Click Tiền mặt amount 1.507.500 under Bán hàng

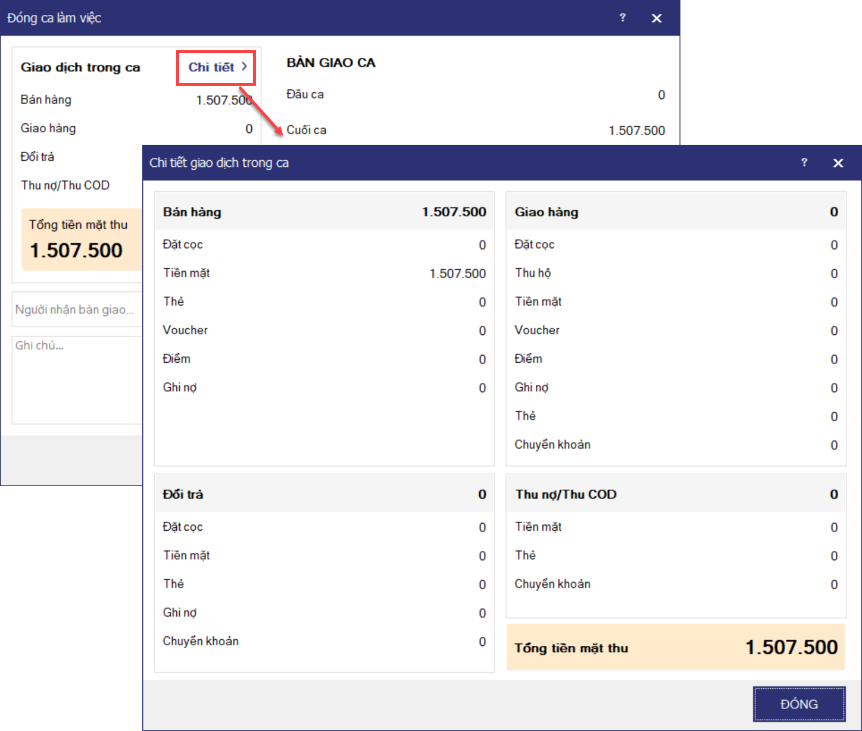[458, 273]
